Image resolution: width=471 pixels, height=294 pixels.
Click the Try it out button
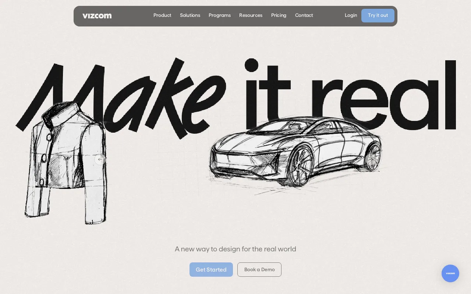(378, 15)
